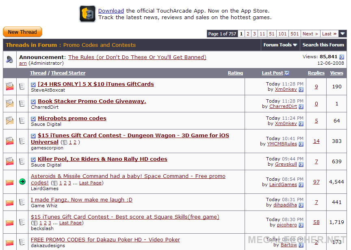This screenshot has height=250, width=351.
Task: Sort by Thread column header
Action: pos(38,73)
